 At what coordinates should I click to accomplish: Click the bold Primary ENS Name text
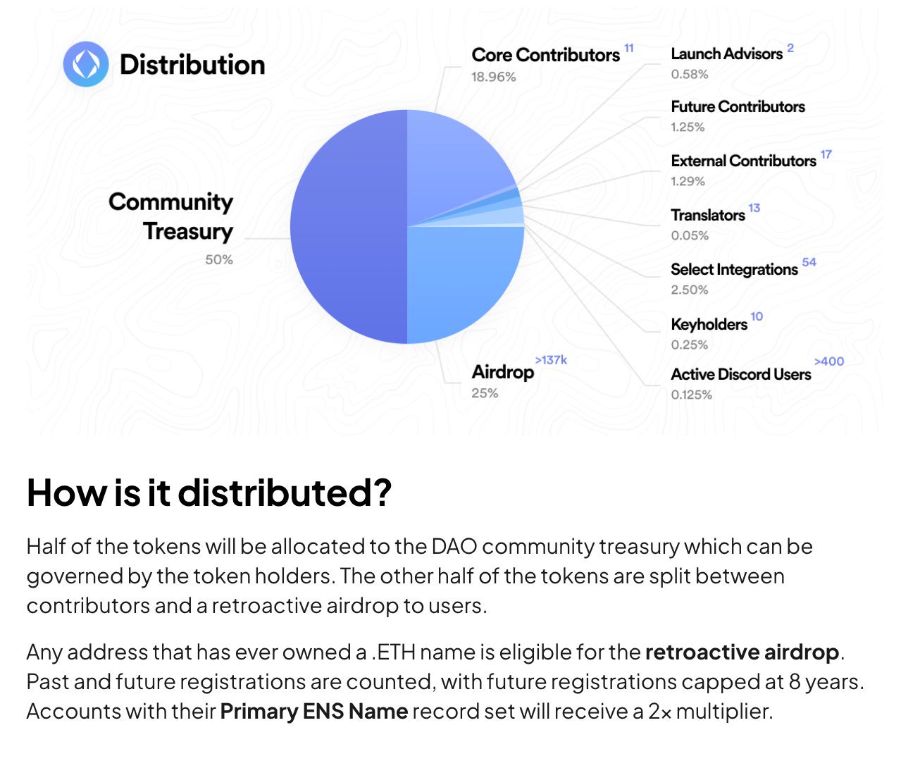pos(314,712)
